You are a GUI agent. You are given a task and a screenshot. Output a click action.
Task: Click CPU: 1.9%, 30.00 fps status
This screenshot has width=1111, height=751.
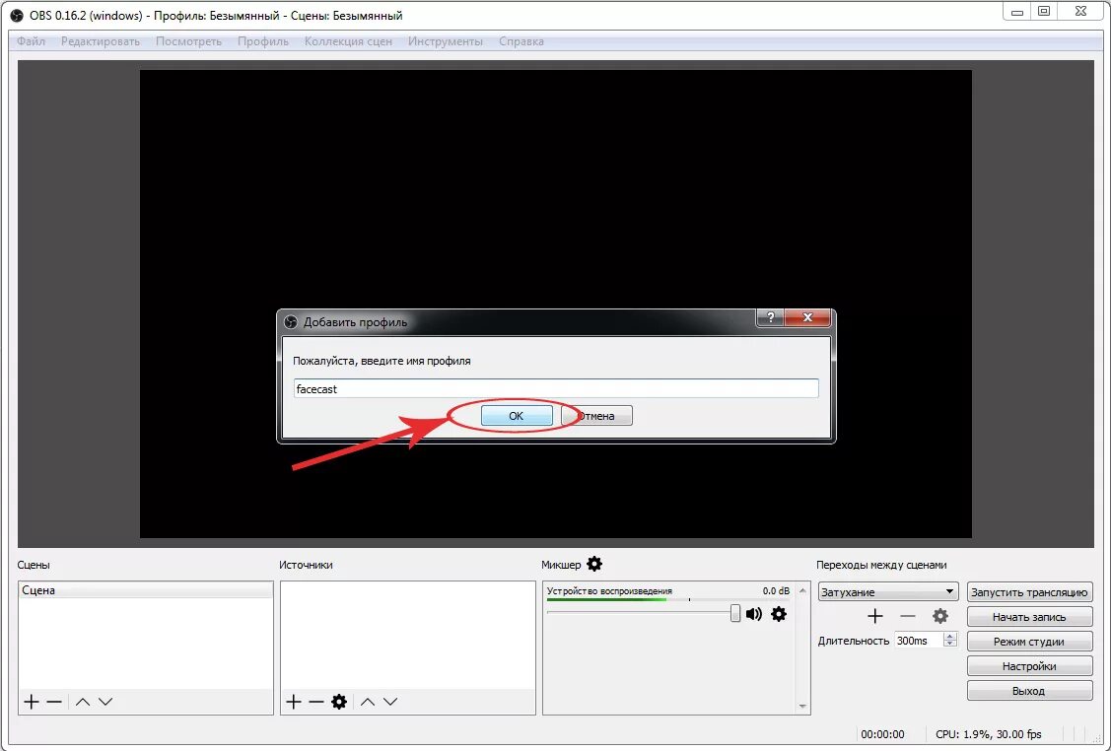[989, 734]
